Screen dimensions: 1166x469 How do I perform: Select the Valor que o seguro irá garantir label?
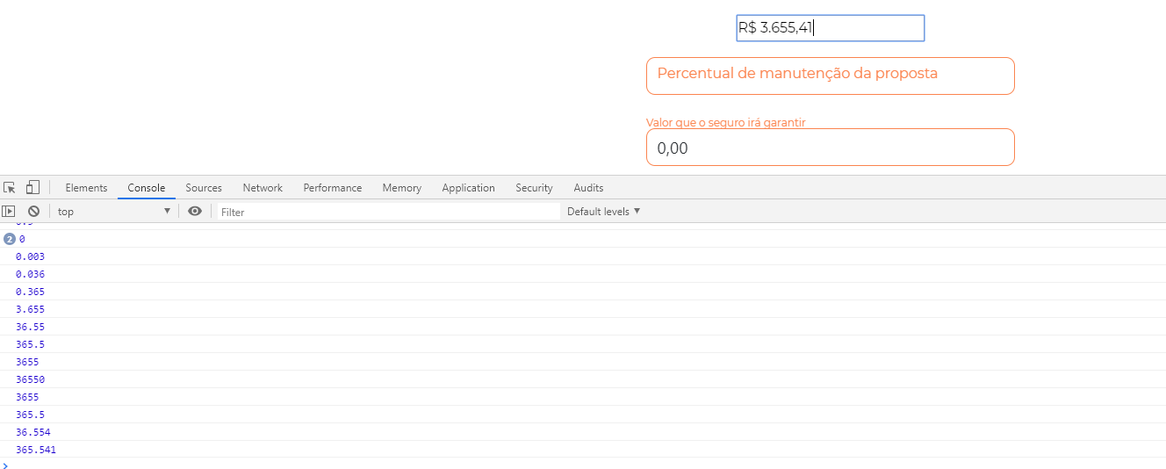pos(726,123)
